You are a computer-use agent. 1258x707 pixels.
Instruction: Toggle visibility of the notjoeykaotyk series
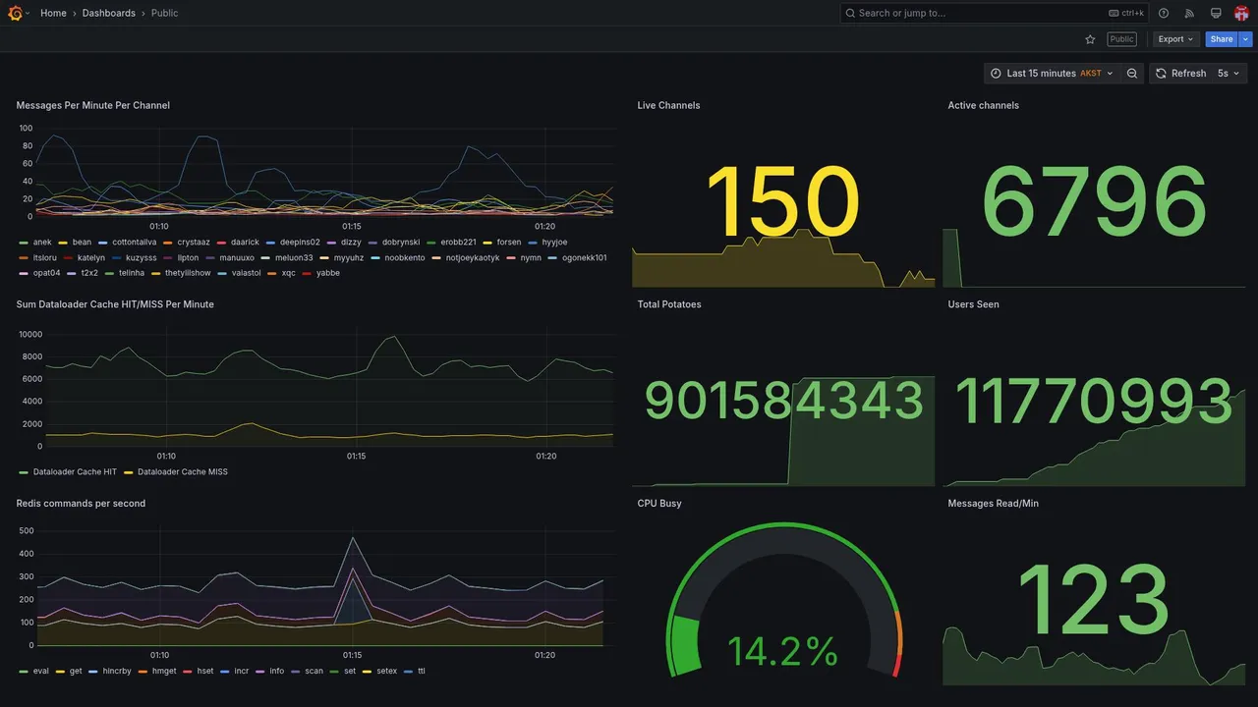pyautogui.click(x=473, y=258)
